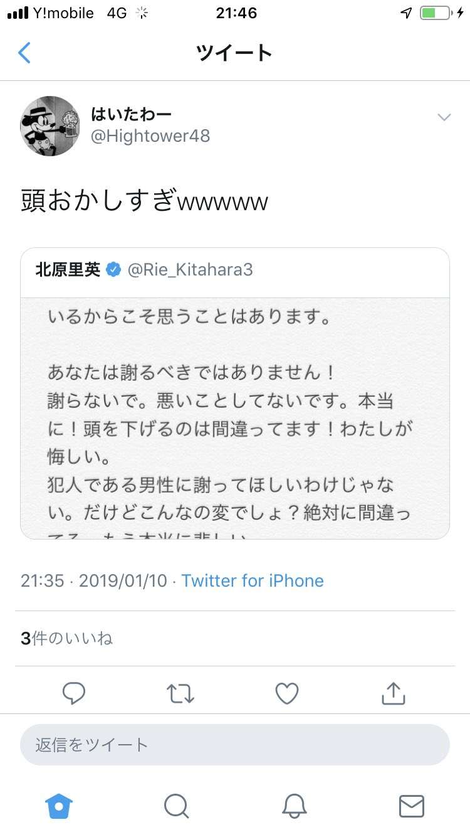Image resolution: width=470 pixels, height=837 pixels.
Task: Open Messages envelope tab
Action: [x=412, y=806]
